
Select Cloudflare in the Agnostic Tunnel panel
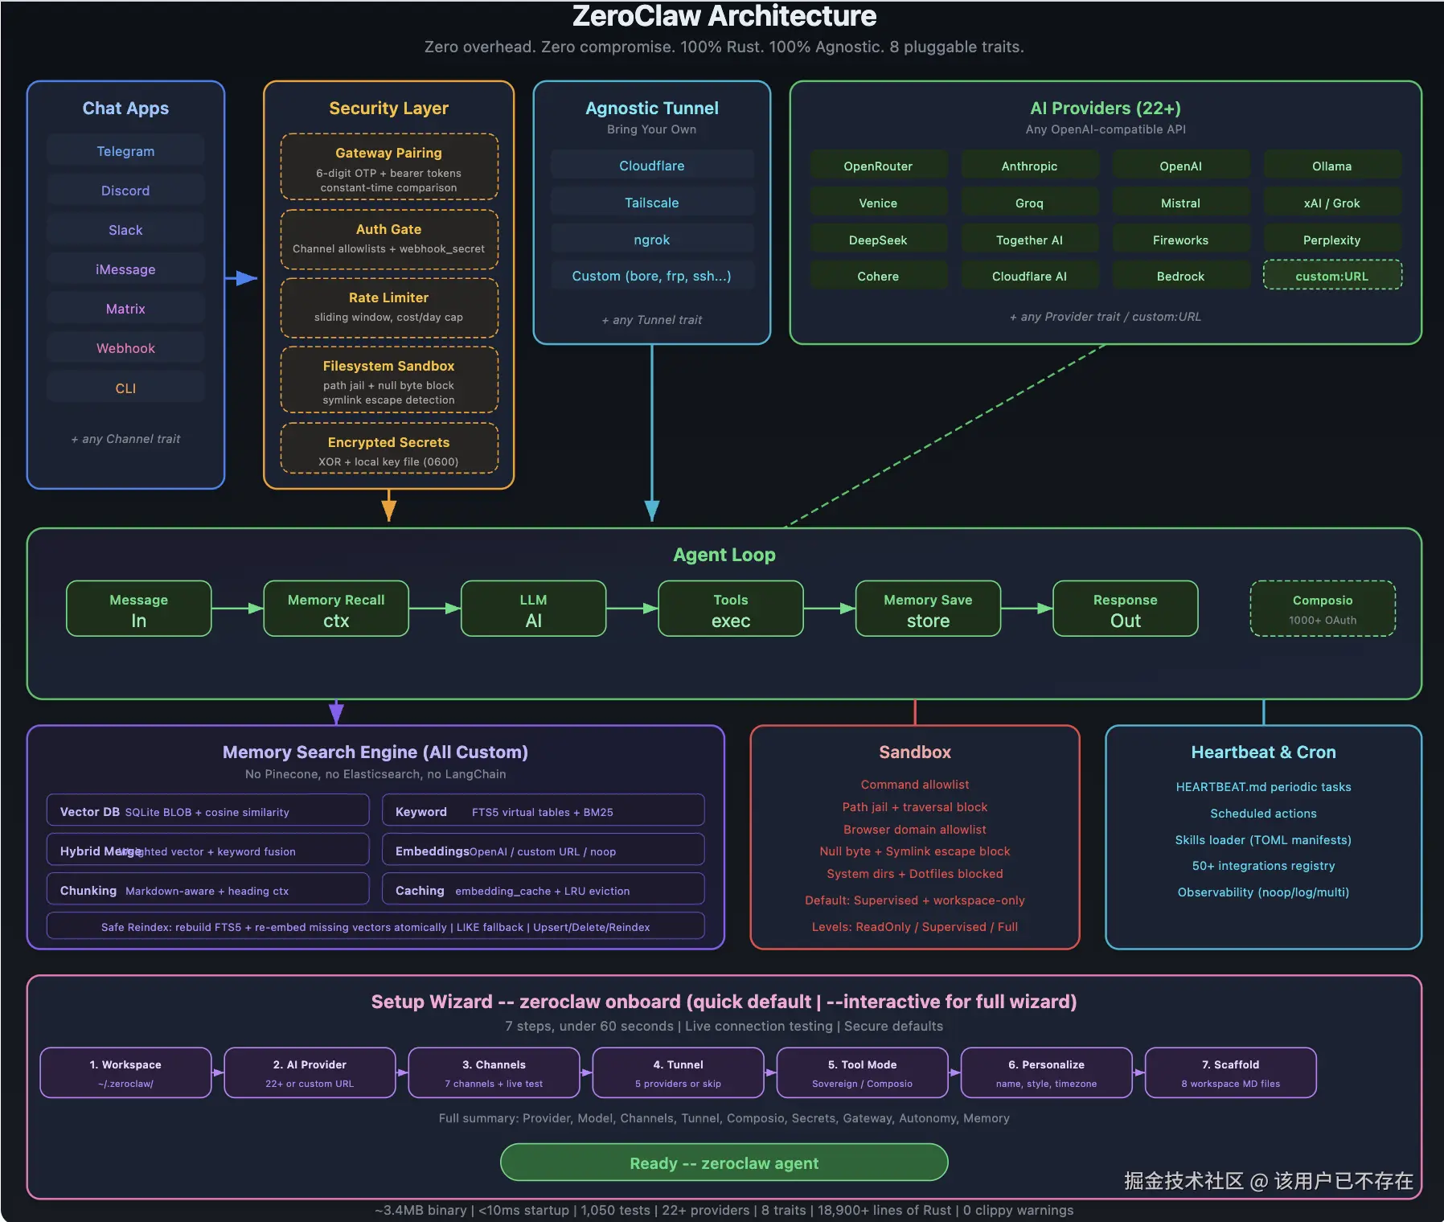tap(652, 166)
